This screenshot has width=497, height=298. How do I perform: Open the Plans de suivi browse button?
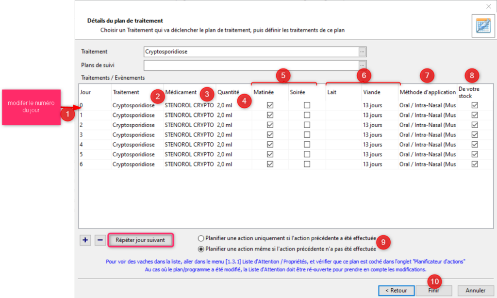point(362,65)
